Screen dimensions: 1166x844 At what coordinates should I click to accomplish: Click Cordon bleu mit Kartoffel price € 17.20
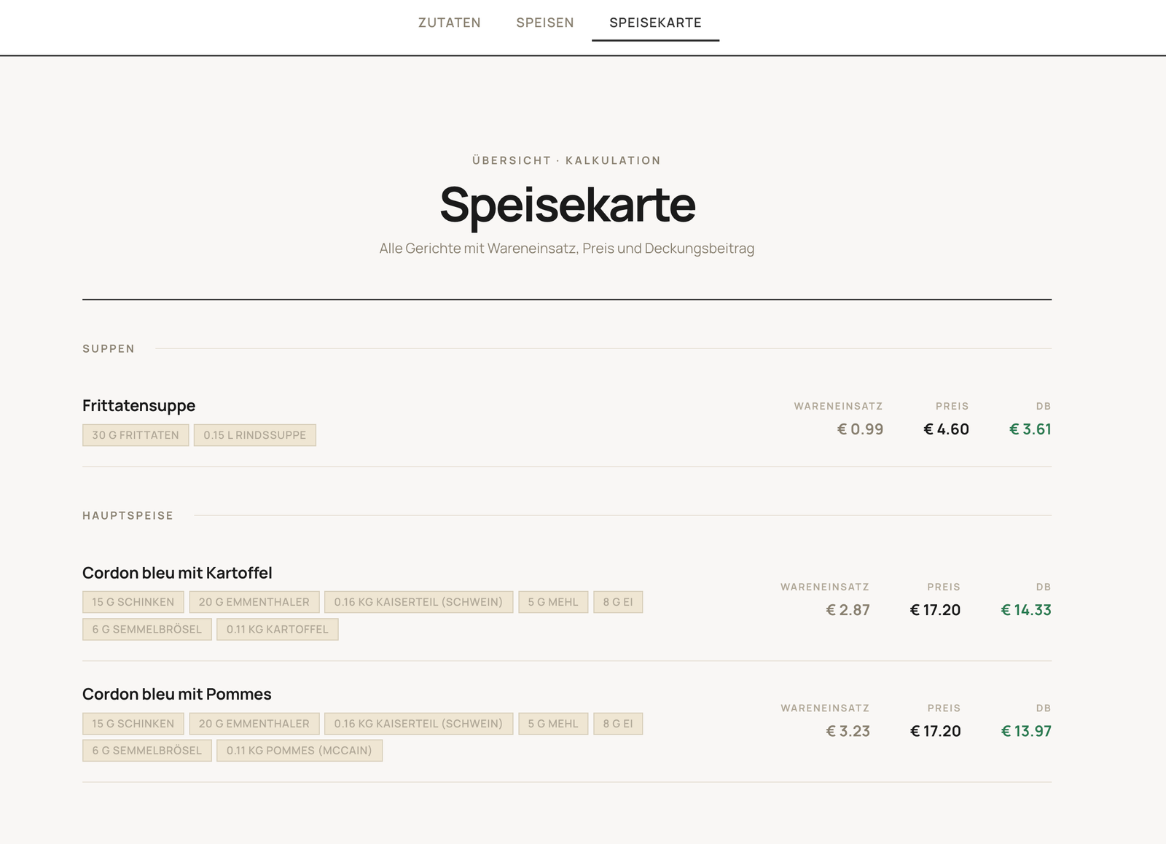click(935, 610)
